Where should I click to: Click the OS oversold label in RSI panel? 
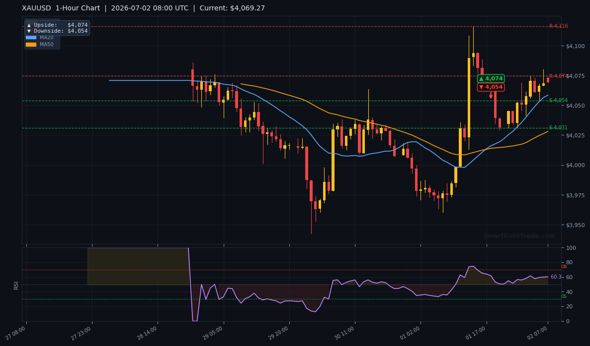coord(564,296)
